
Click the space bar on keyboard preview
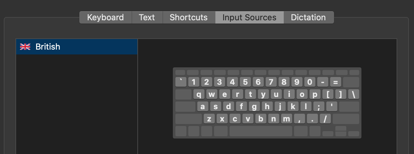[261, 131]
